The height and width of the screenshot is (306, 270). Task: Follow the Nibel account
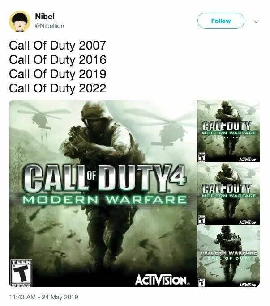coord(221,21)
